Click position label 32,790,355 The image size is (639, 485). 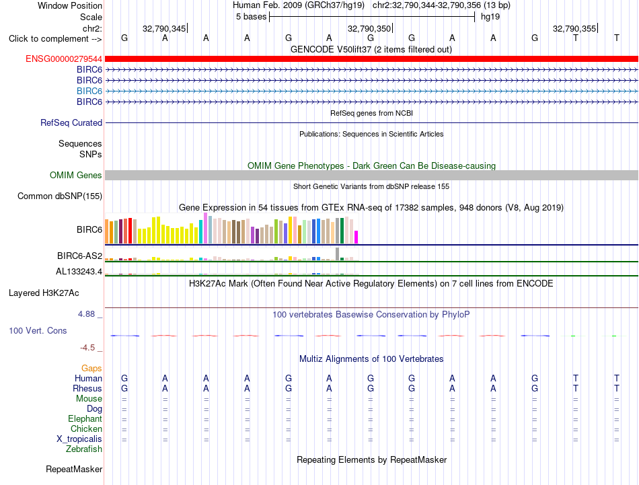574,28
